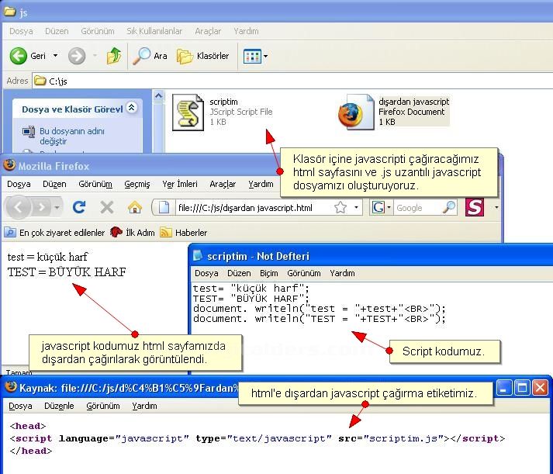This screenshot has width=553, height=474.
Task: Click the page icon in Firefox address bar
Action: point(164,207)
